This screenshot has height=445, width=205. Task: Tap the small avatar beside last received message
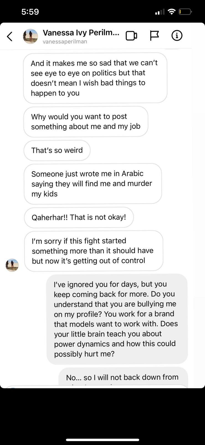(x=12, y=265)
